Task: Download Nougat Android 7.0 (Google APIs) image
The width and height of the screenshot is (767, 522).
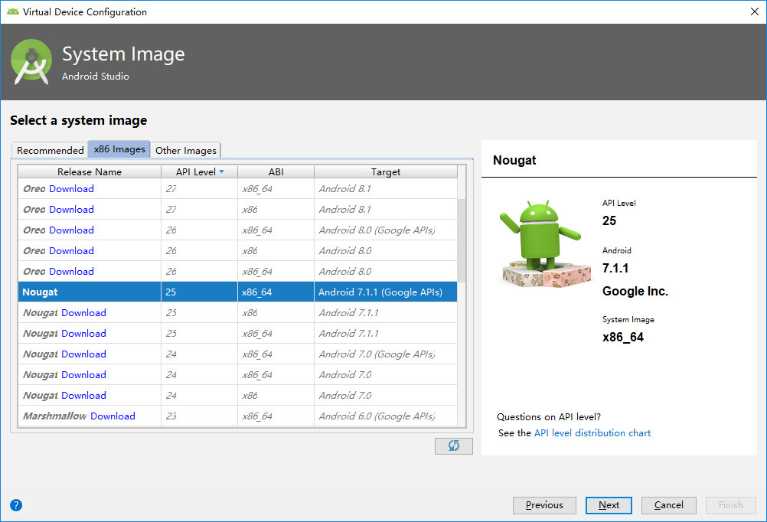Action: [x=83, y=354]
